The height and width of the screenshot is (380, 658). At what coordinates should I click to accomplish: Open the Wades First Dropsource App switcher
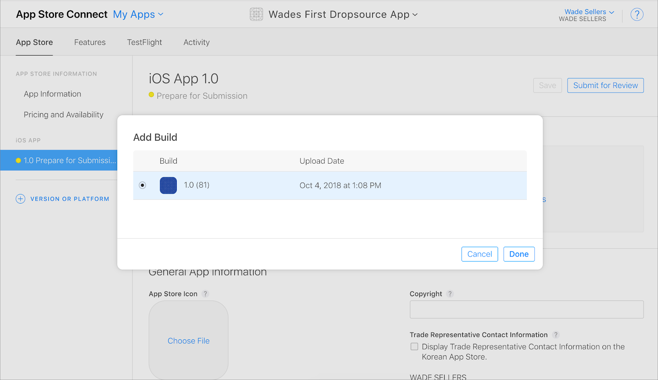(x=343, y=14)
